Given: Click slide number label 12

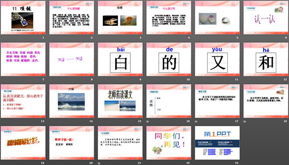Looking at the screenshot, I should 285,79.
